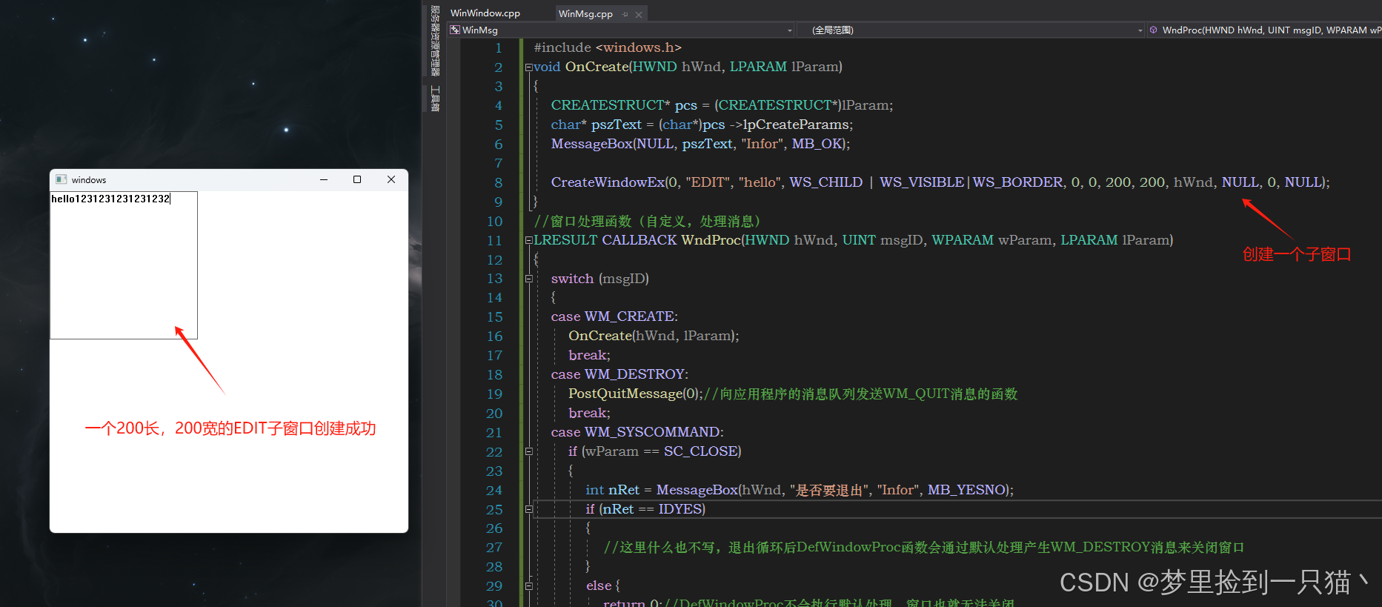Maximize the 'windows' test window
This screenshot has height=607, width=1382.
pos(357,179)
